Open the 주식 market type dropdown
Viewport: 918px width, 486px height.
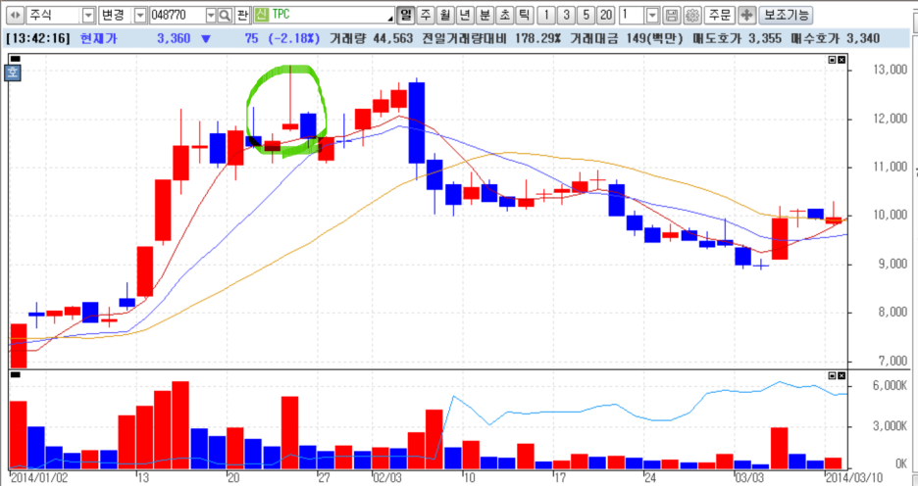88,16
